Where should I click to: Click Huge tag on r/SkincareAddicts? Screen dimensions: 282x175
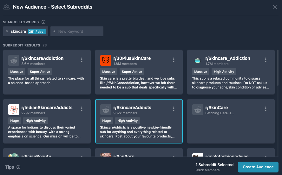point(107,121)
